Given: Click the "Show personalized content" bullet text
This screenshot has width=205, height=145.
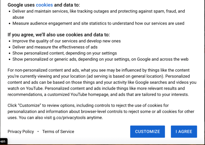Looking at the screenshot, I should click(65, 53).
